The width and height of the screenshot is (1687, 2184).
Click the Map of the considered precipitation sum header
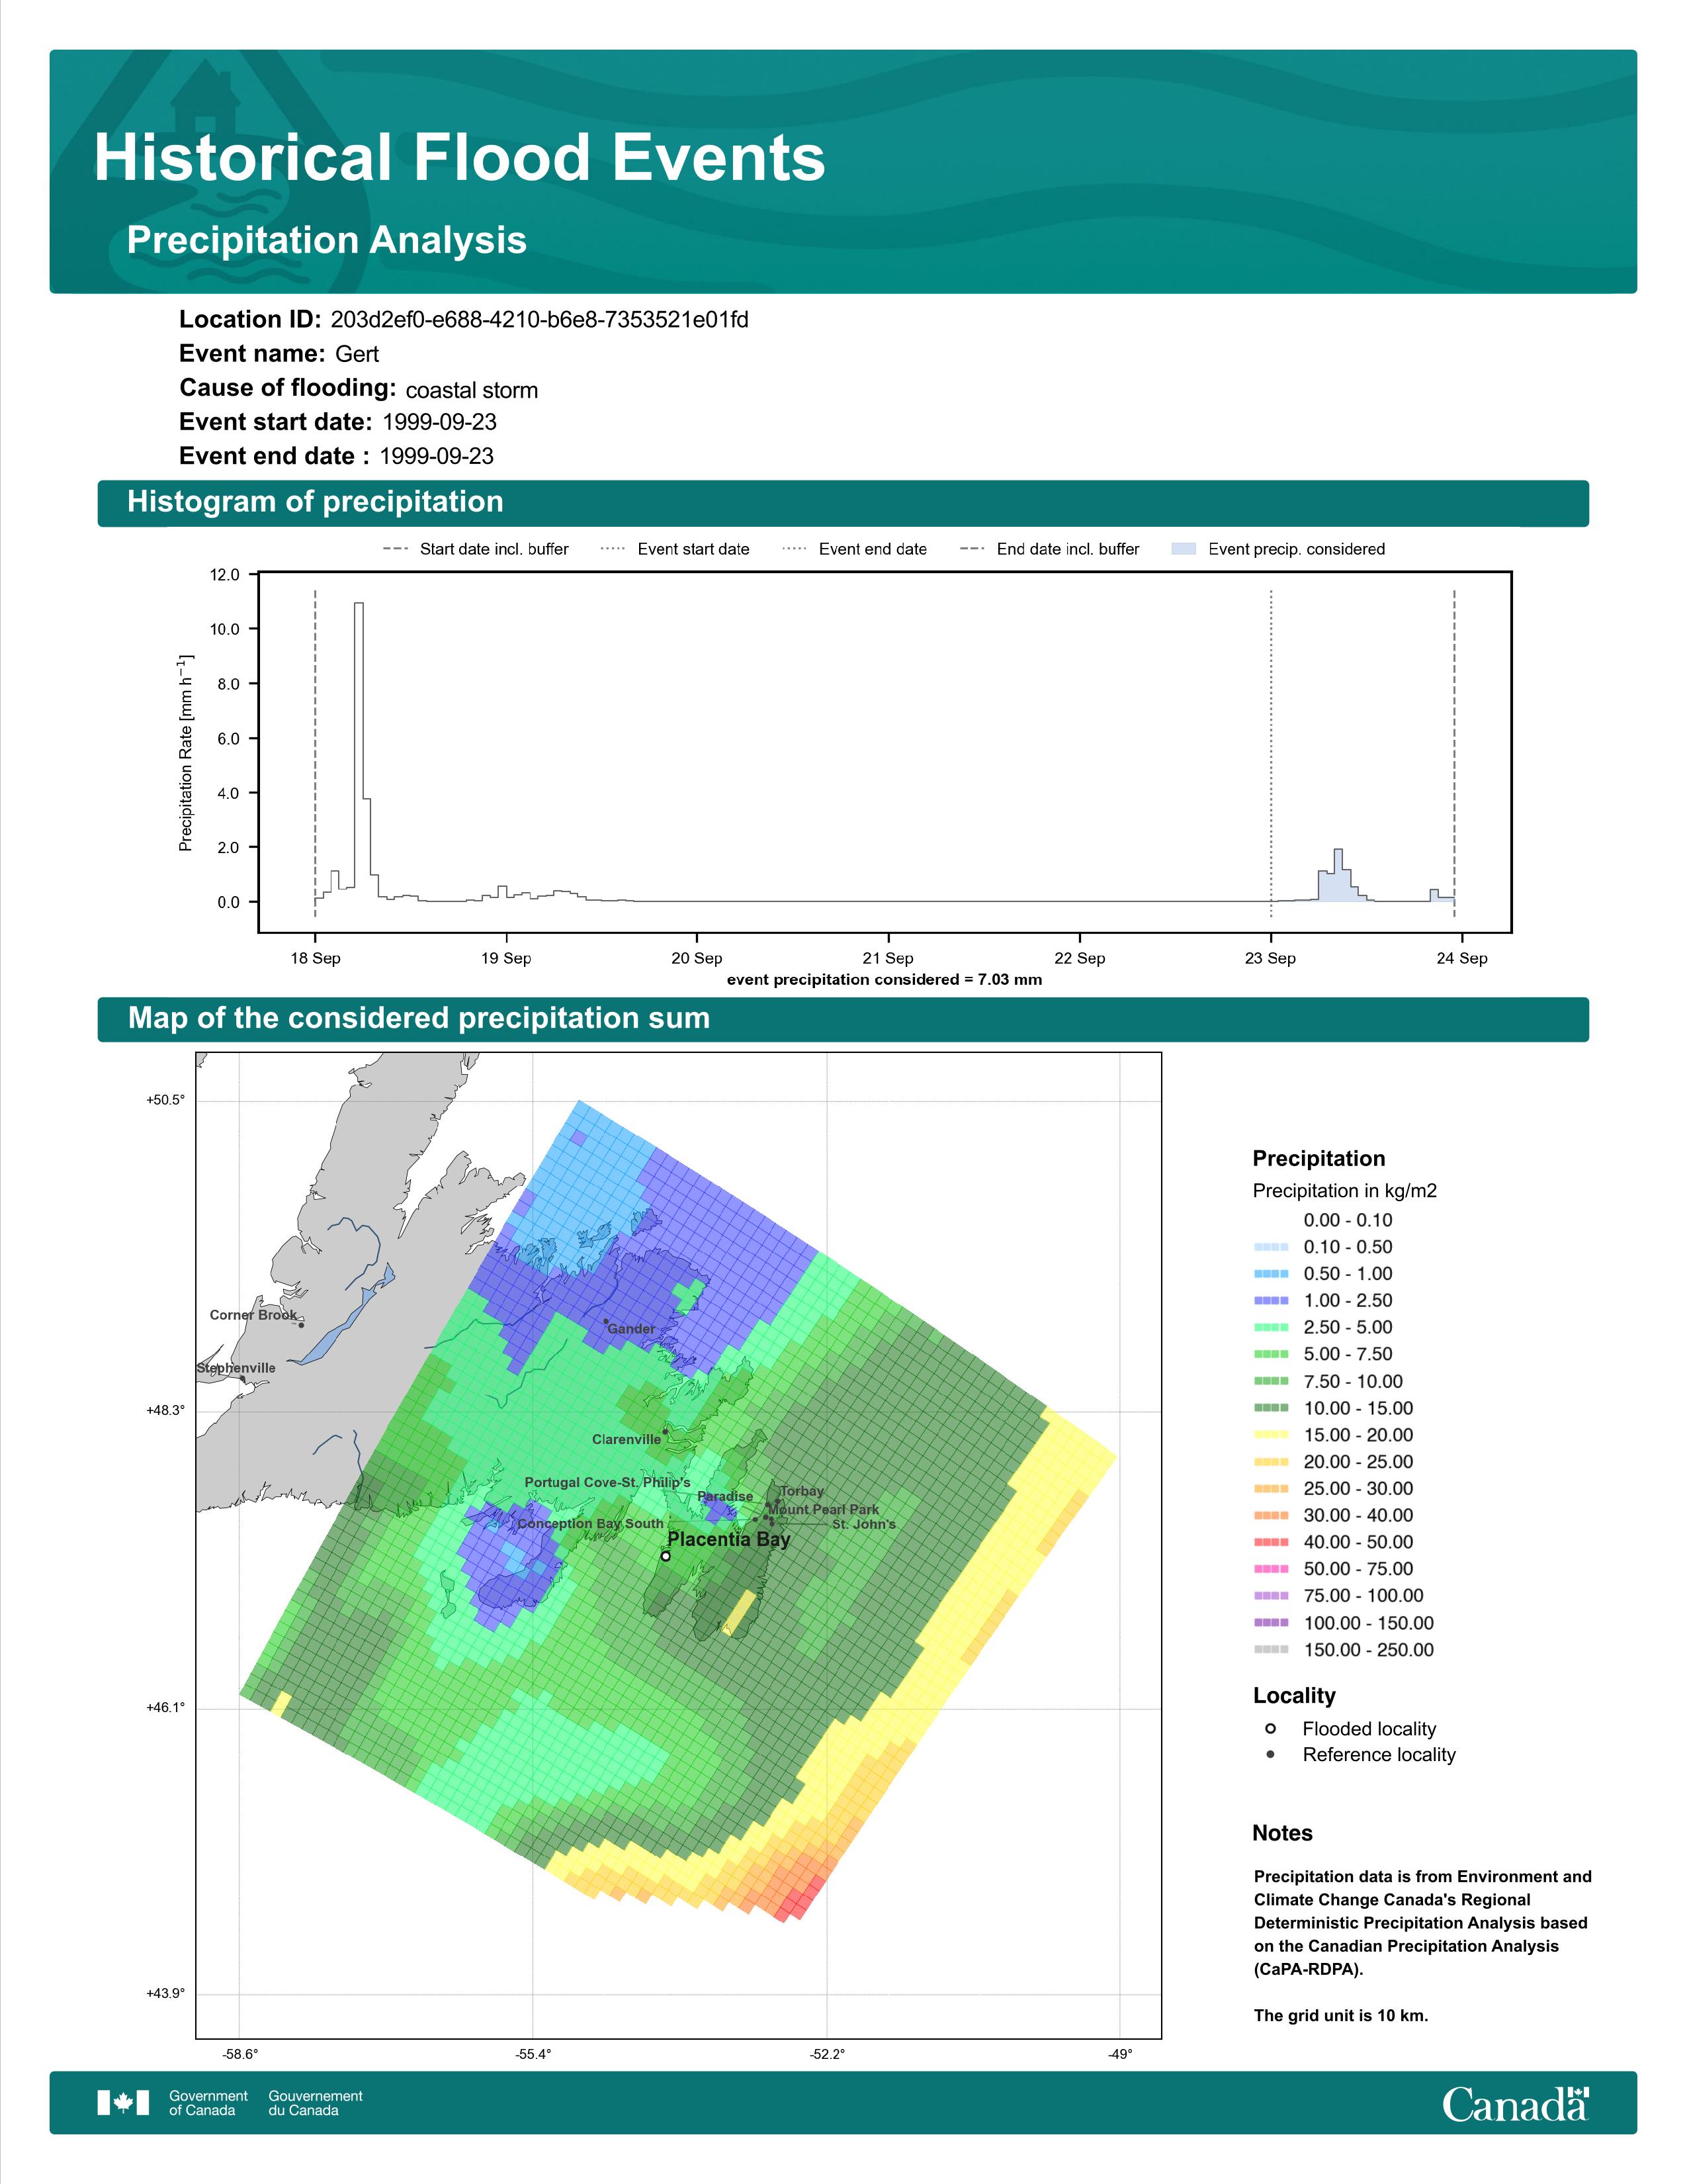[x=842, y=1019]
